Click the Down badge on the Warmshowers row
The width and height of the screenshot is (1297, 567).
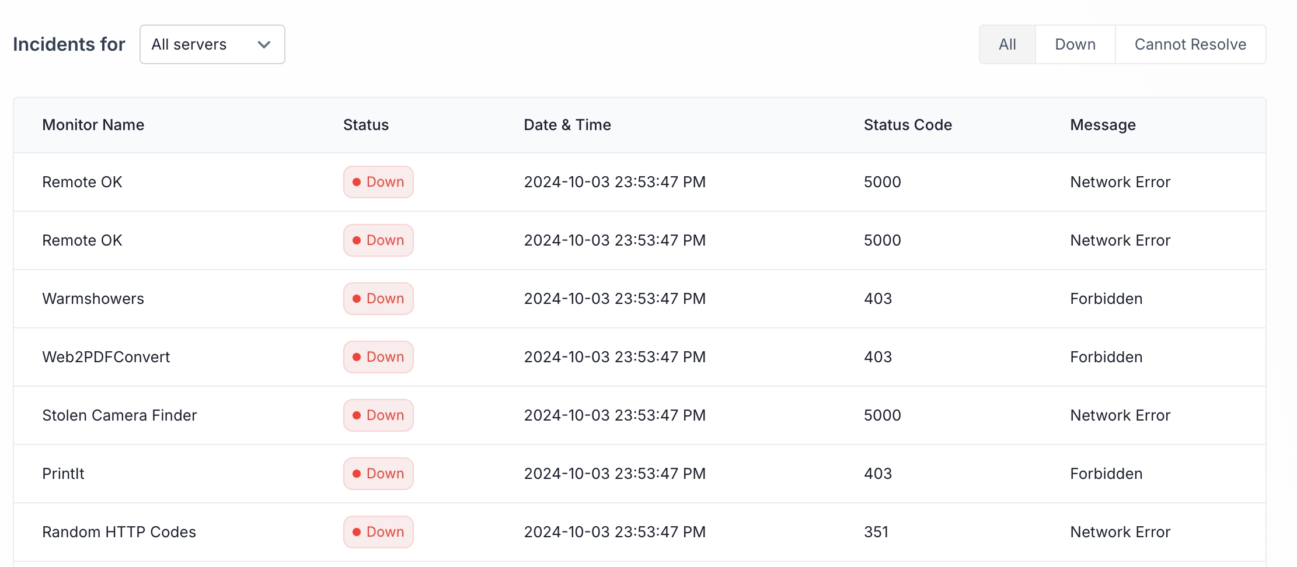(x=378, y=299)
